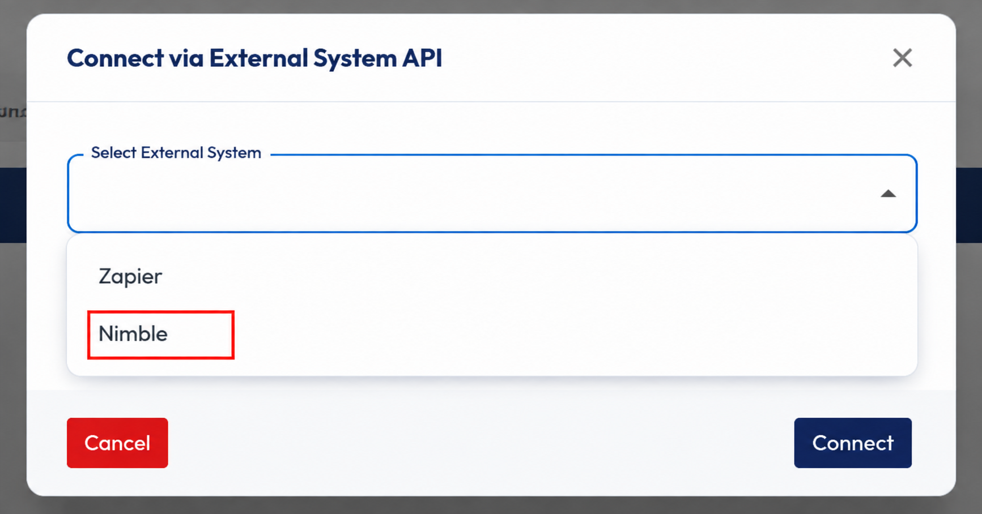Click the dialog title heading text
982x514 pixels.
(254, 58)
